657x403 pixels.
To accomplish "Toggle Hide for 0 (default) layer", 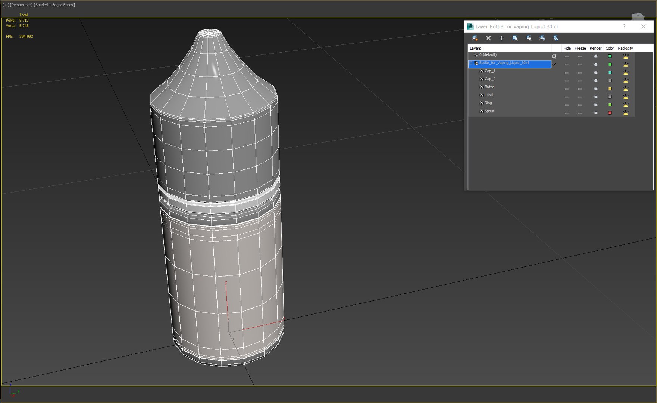I will (567, 57).
